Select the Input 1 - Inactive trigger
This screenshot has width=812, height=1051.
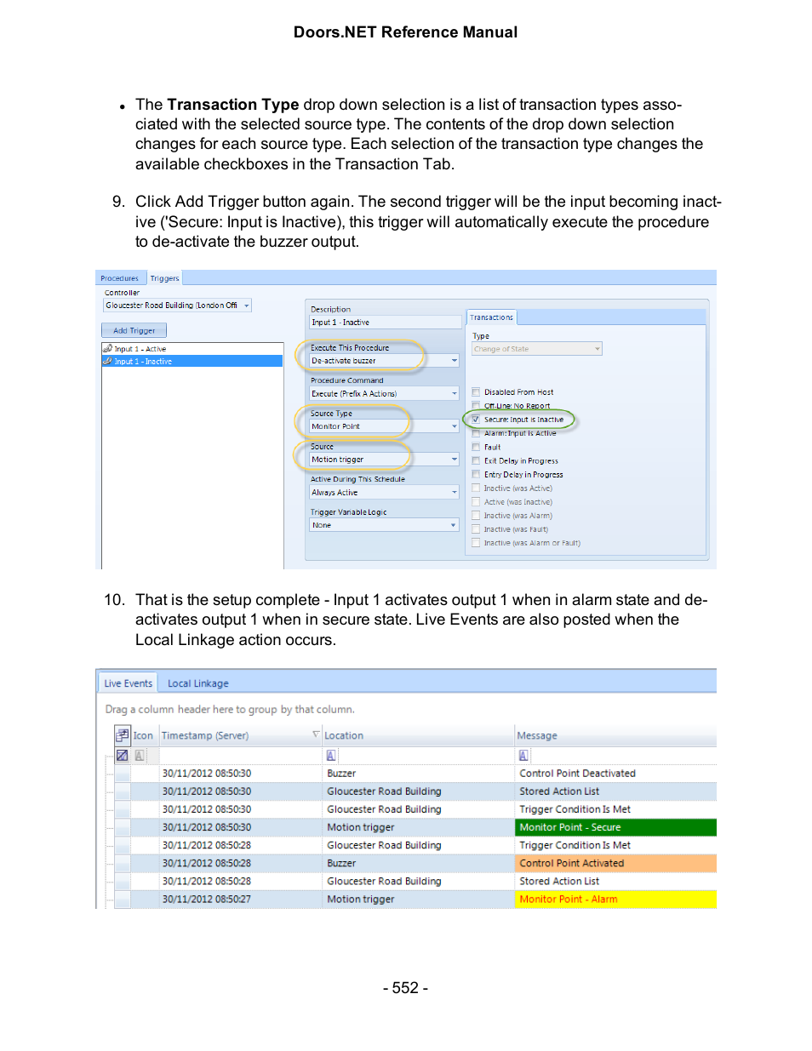click(x=192, y=361)
